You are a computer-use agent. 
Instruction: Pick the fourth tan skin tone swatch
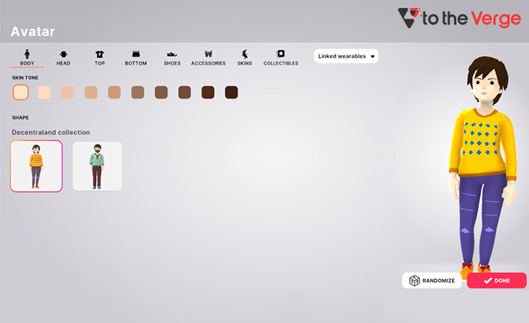[91, 92]
